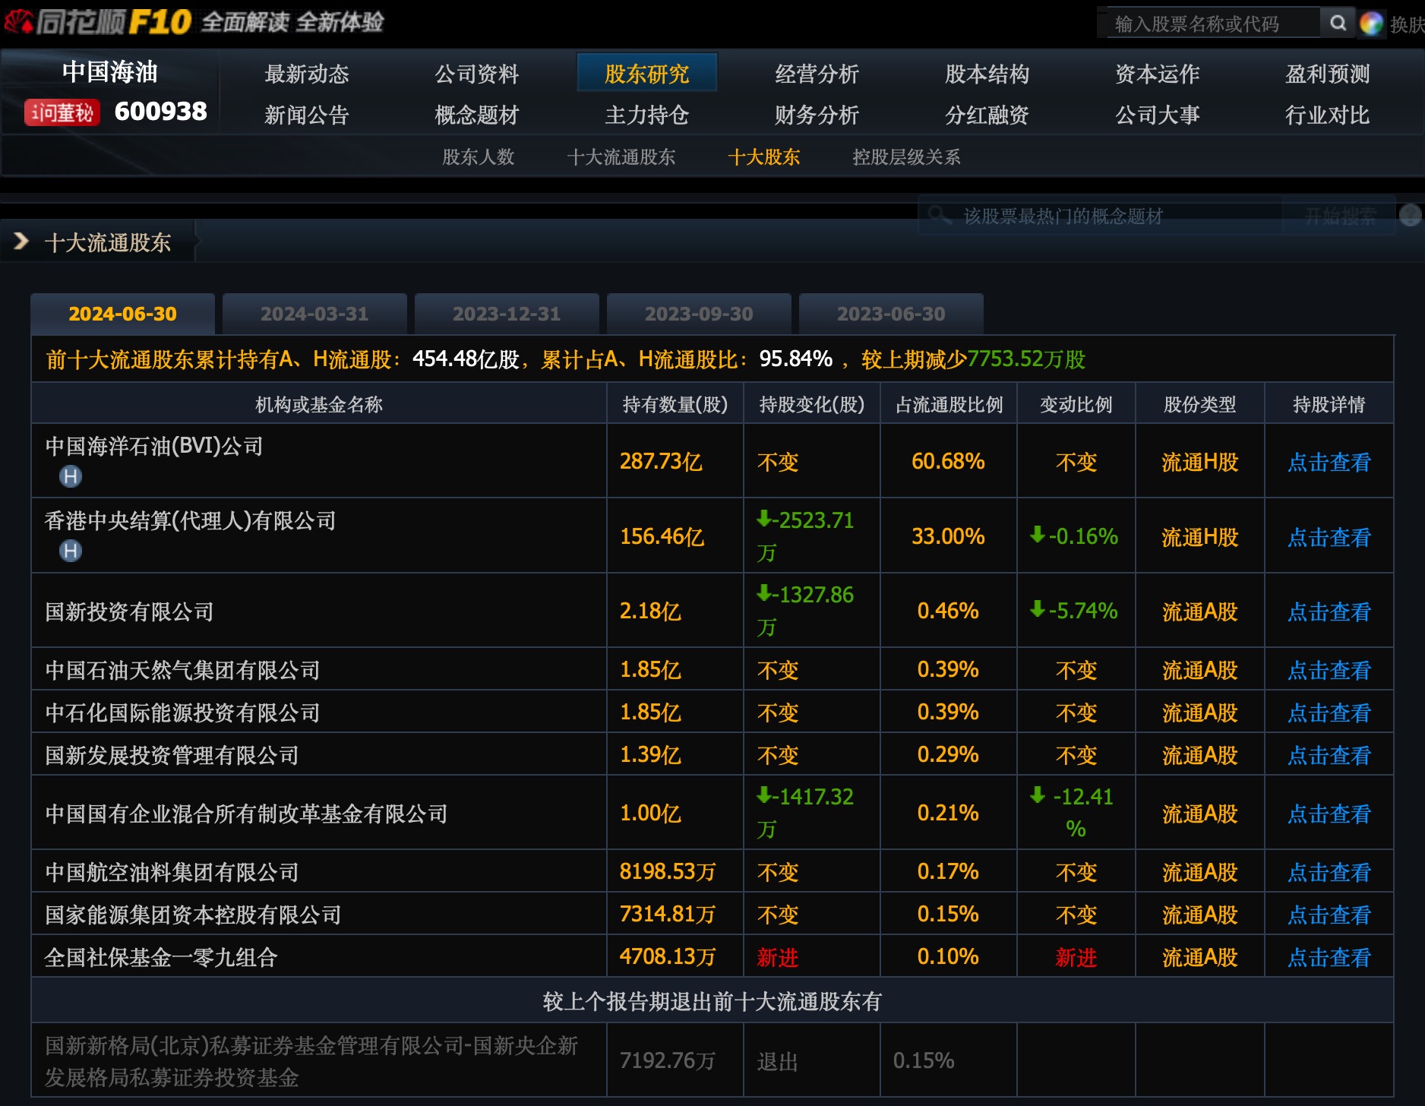The width and height of the screenshot is (1425, 1106).
Task: Click H badge under 香港中央结算(代理人)有限公司
Action: point(71,551)
